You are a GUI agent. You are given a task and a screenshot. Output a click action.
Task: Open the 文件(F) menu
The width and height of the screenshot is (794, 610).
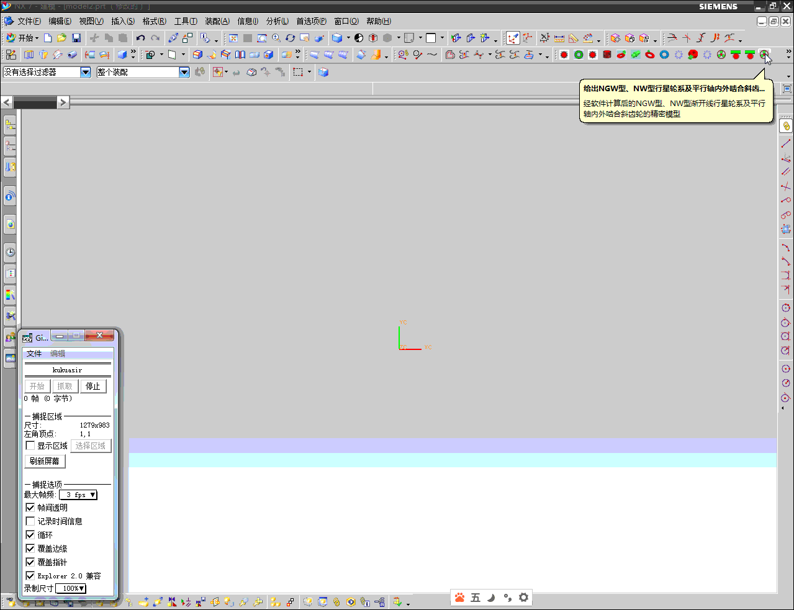pos(29,21)
